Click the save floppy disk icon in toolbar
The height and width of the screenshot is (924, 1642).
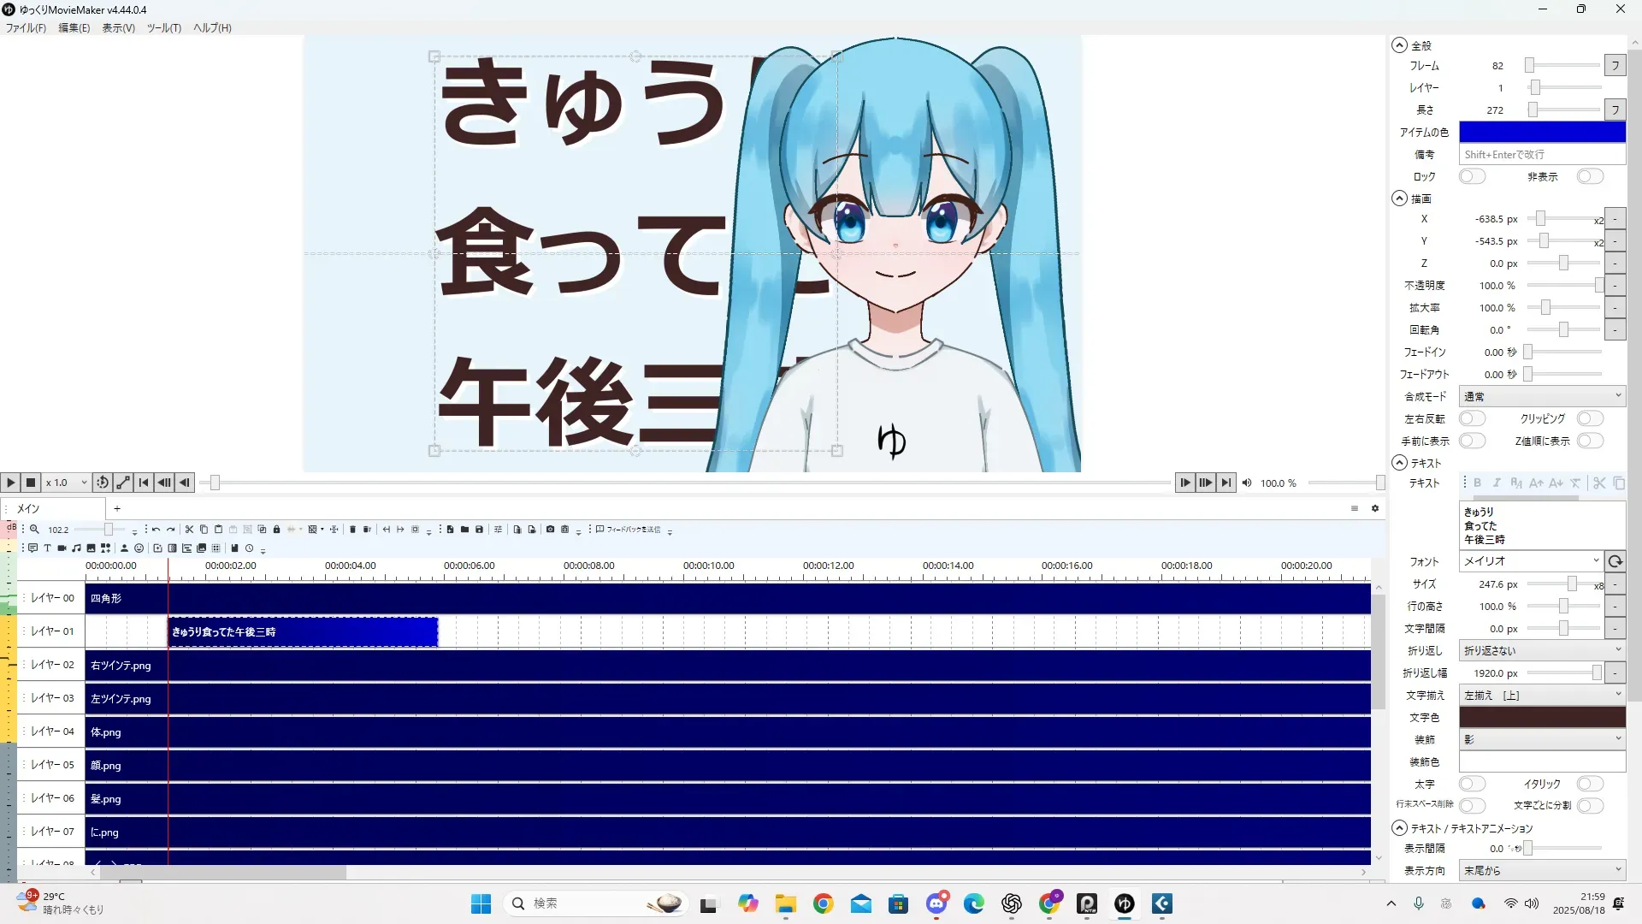pos(479,530)
